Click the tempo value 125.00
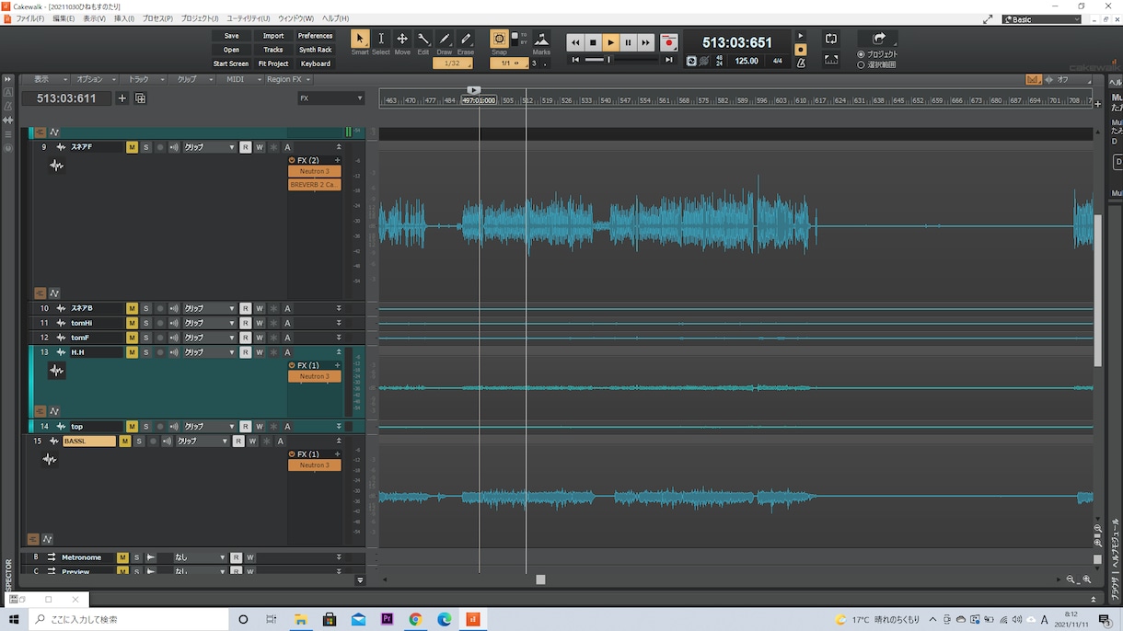This screenshot has width=1123, height=631. (747, 62)
